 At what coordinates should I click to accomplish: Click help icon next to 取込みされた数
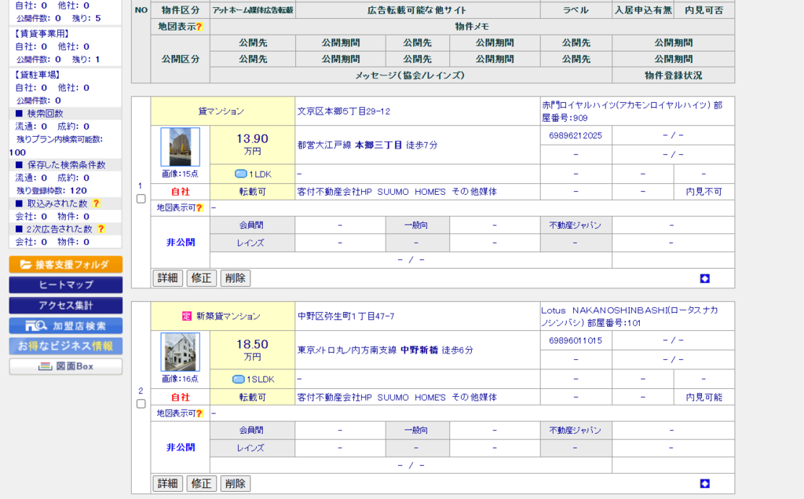pyautogui.click(x=97, y=204)
